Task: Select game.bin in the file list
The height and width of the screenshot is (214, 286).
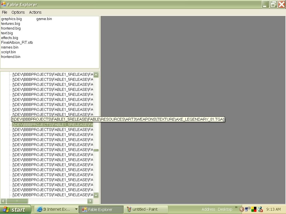Action: click(44, 19)
